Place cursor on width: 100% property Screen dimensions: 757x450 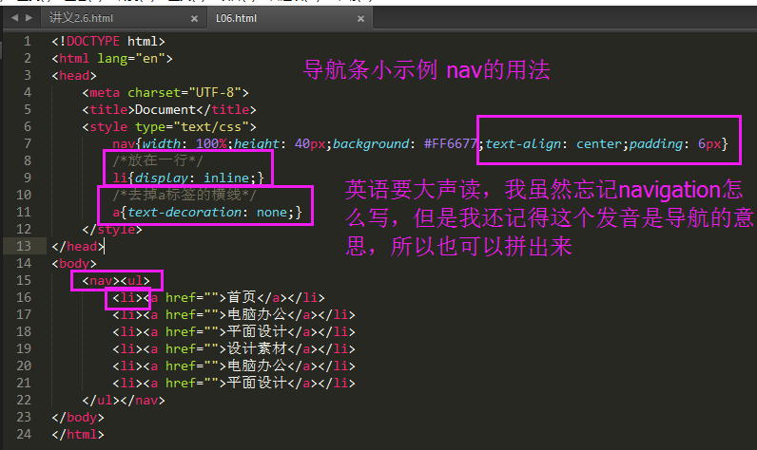pos(184,143)
